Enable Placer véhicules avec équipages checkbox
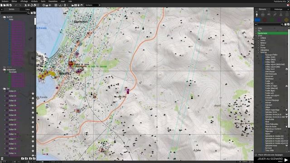This screenshot has height=163, width=290. coord(256,155)
